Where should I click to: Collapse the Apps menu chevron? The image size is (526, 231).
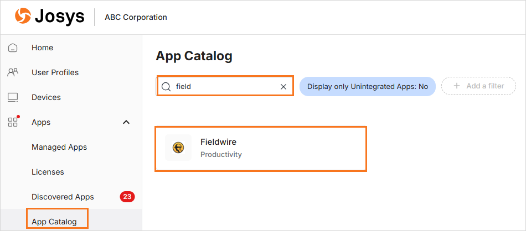pos(126,122)
